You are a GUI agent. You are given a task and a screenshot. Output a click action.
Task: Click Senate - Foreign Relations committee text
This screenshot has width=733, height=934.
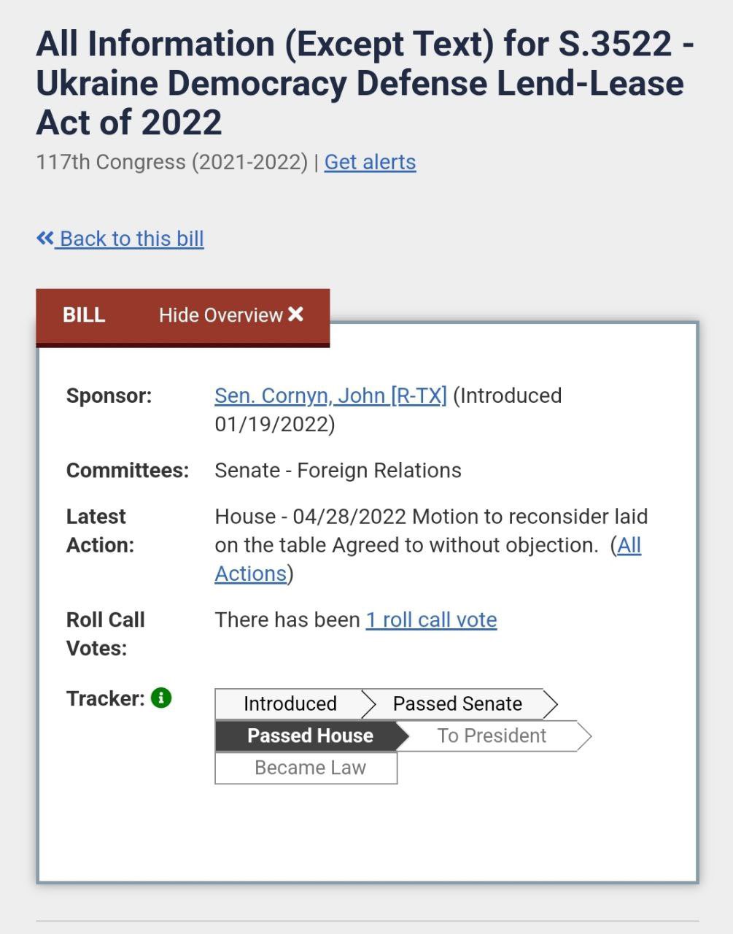pyautogui.click(x=338, y=471)
